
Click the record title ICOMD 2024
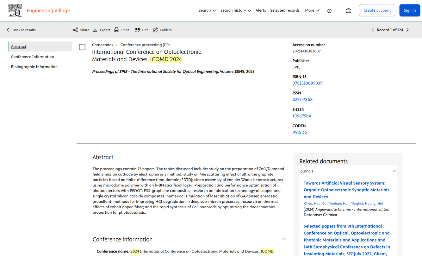pyautogui.click(x=146, y=56)
